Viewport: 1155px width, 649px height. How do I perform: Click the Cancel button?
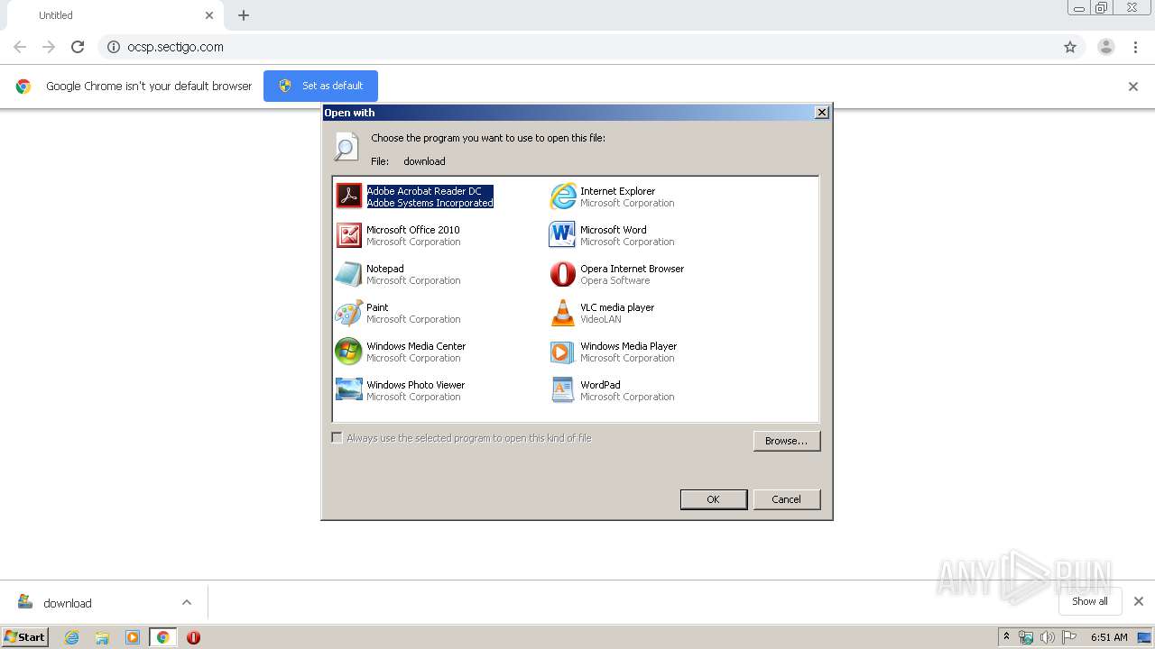(x=786, y=499)
